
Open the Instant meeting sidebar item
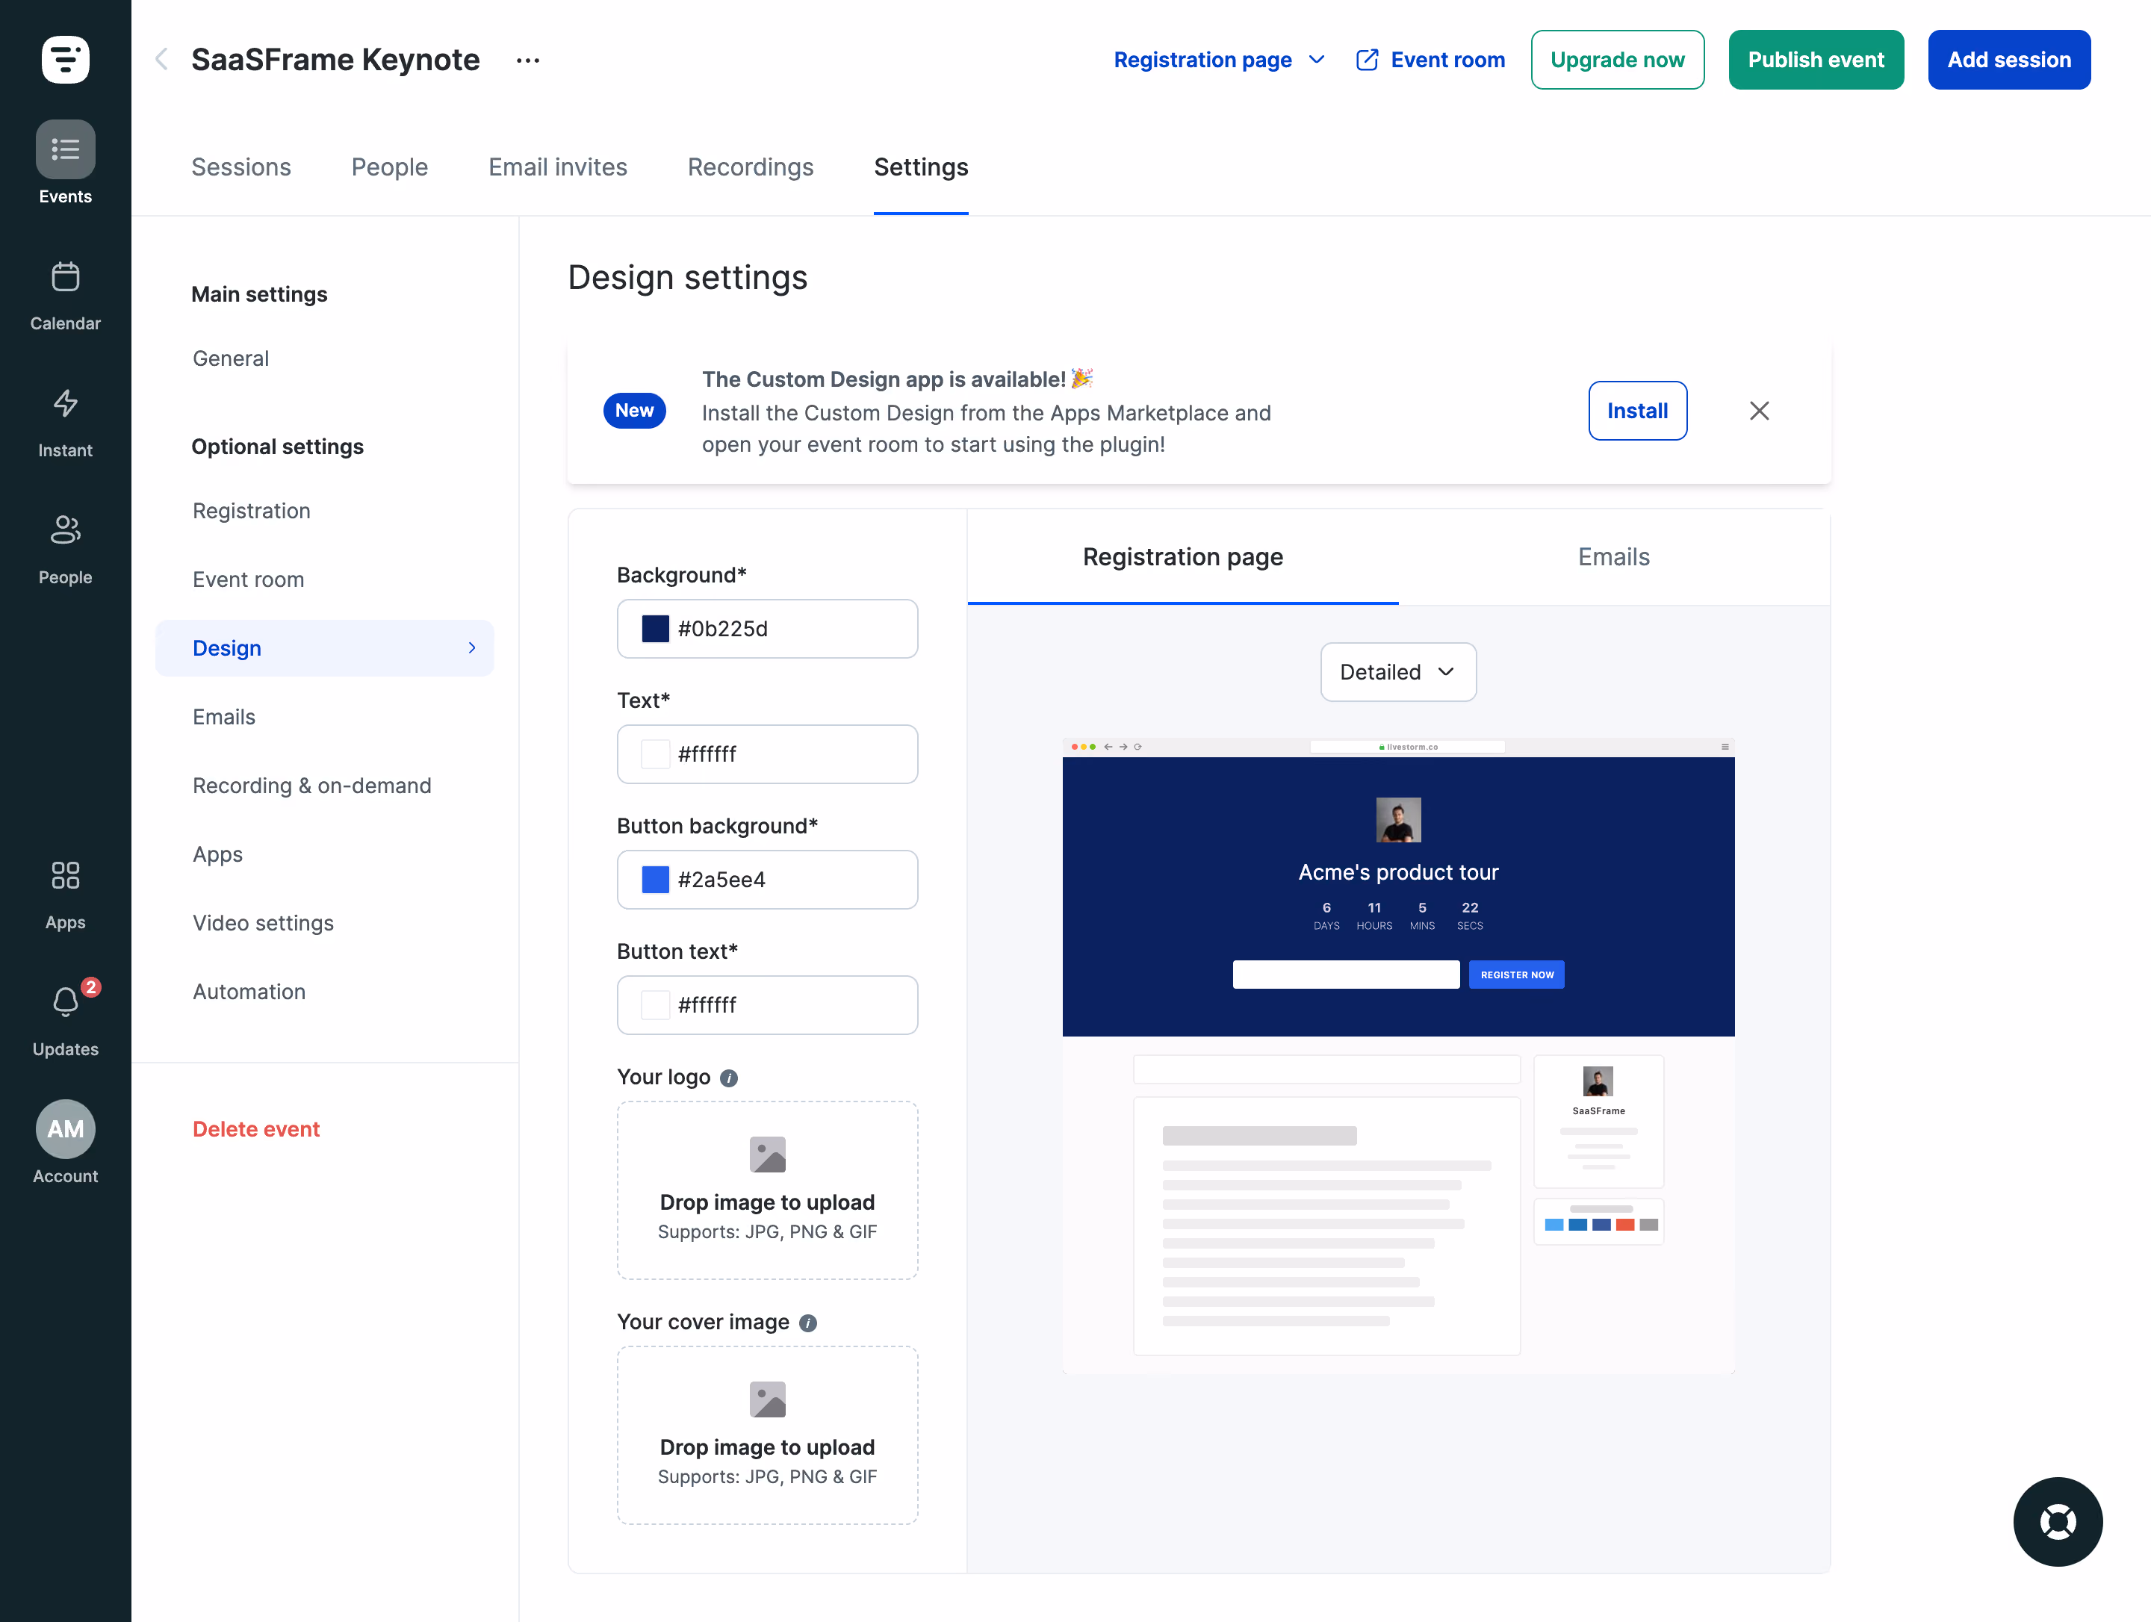(x=65, y=423)
